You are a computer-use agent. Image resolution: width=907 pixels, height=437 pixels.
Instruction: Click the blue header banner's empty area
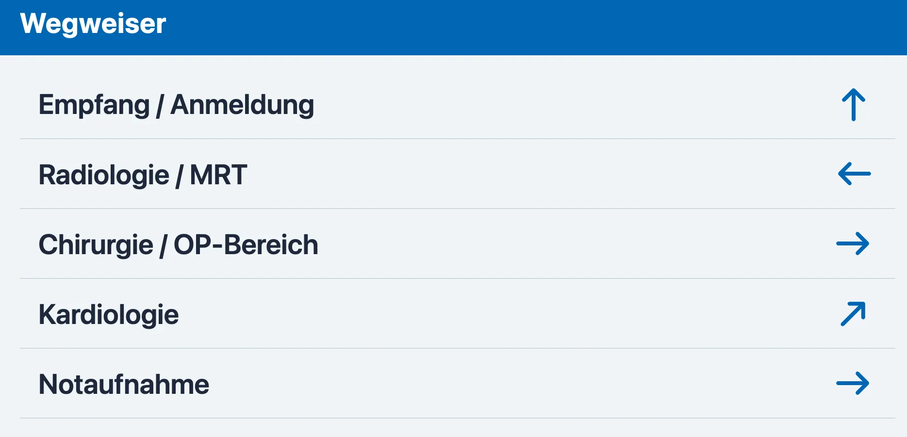click(x=534, y=28)
